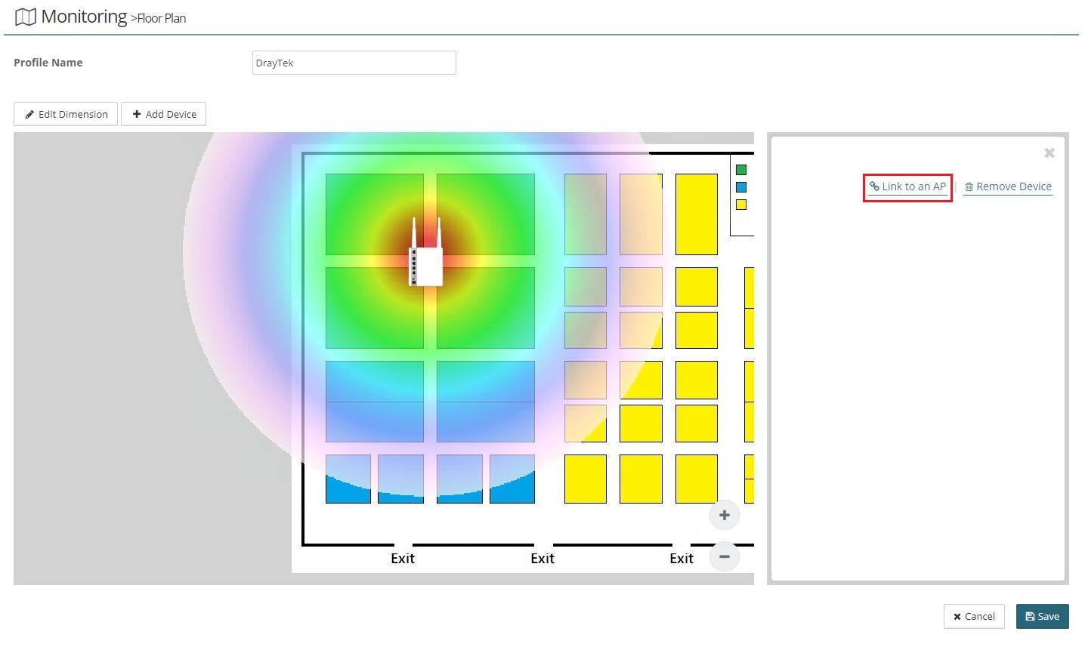Select the access point device on floor plan
Viewport: 1085px width, 647px height.
(426, 253)
